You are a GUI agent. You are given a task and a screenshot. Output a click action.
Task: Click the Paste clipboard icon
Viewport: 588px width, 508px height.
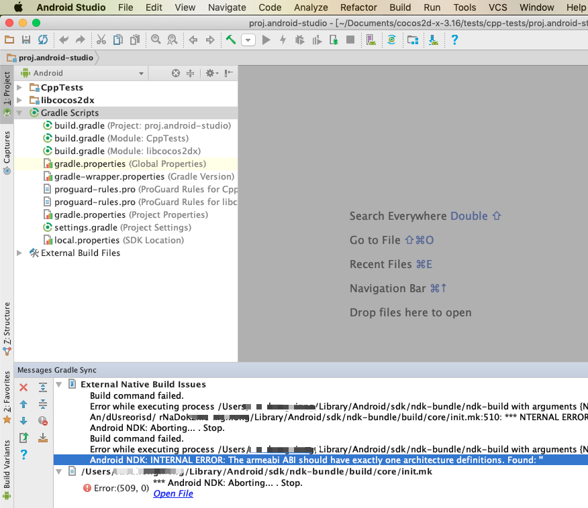135,40
